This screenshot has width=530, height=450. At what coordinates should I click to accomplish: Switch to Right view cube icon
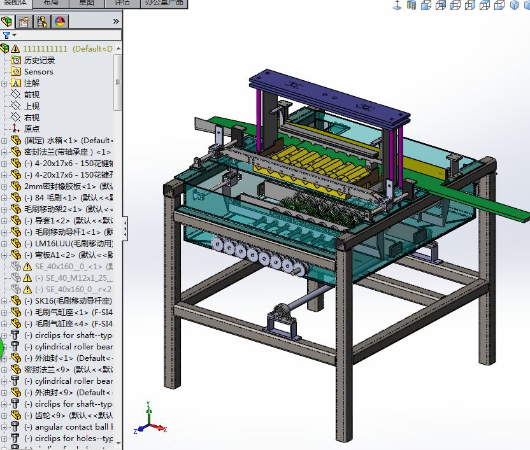point(470,5)
